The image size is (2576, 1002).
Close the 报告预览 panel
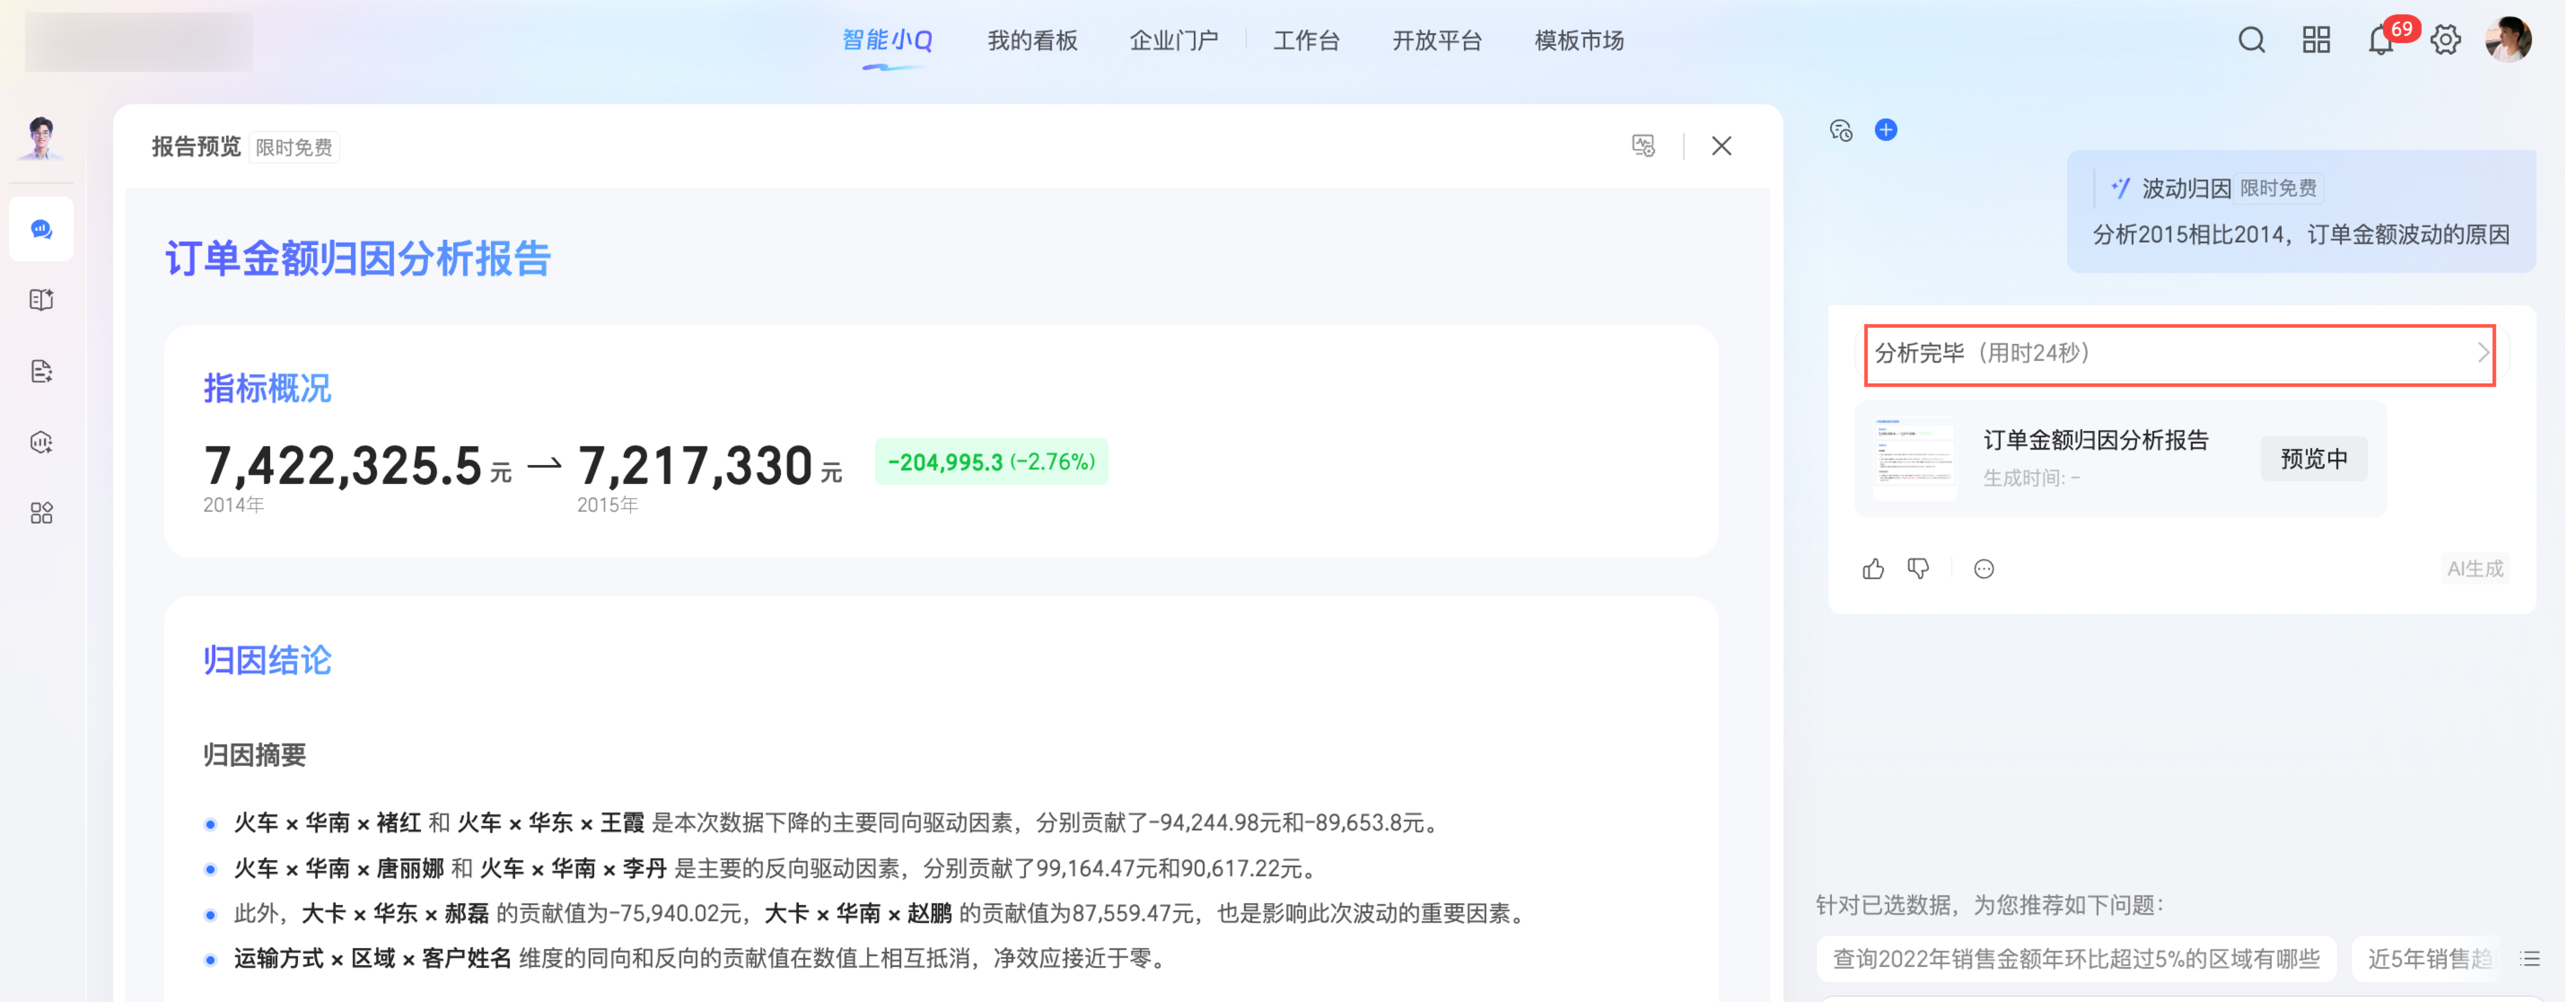(x=1721, y=146)
